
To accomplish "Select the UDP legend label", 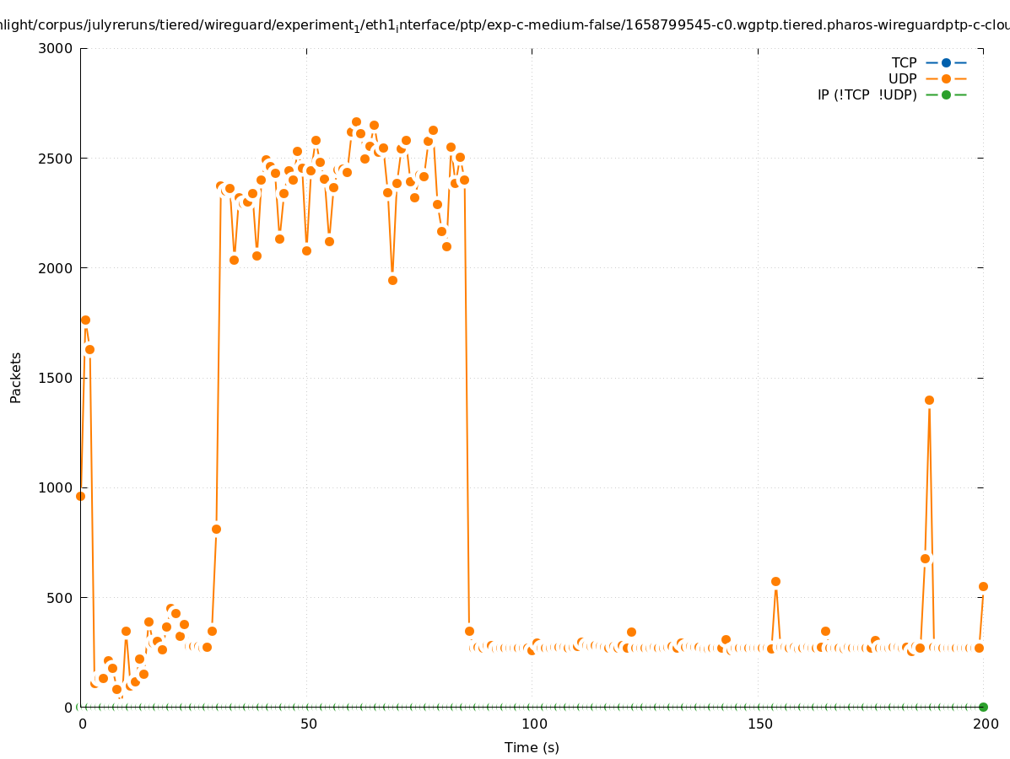I will [902, 78].
